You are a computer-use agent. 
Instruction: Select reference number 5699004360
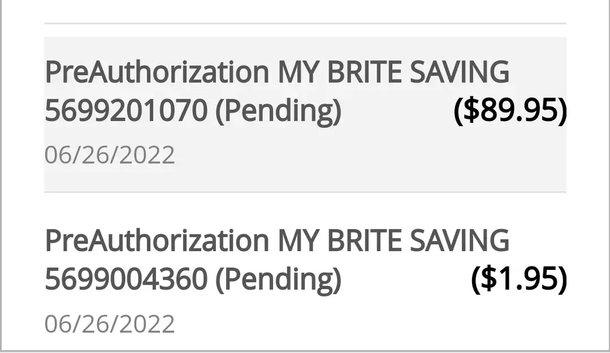point(126,278)
